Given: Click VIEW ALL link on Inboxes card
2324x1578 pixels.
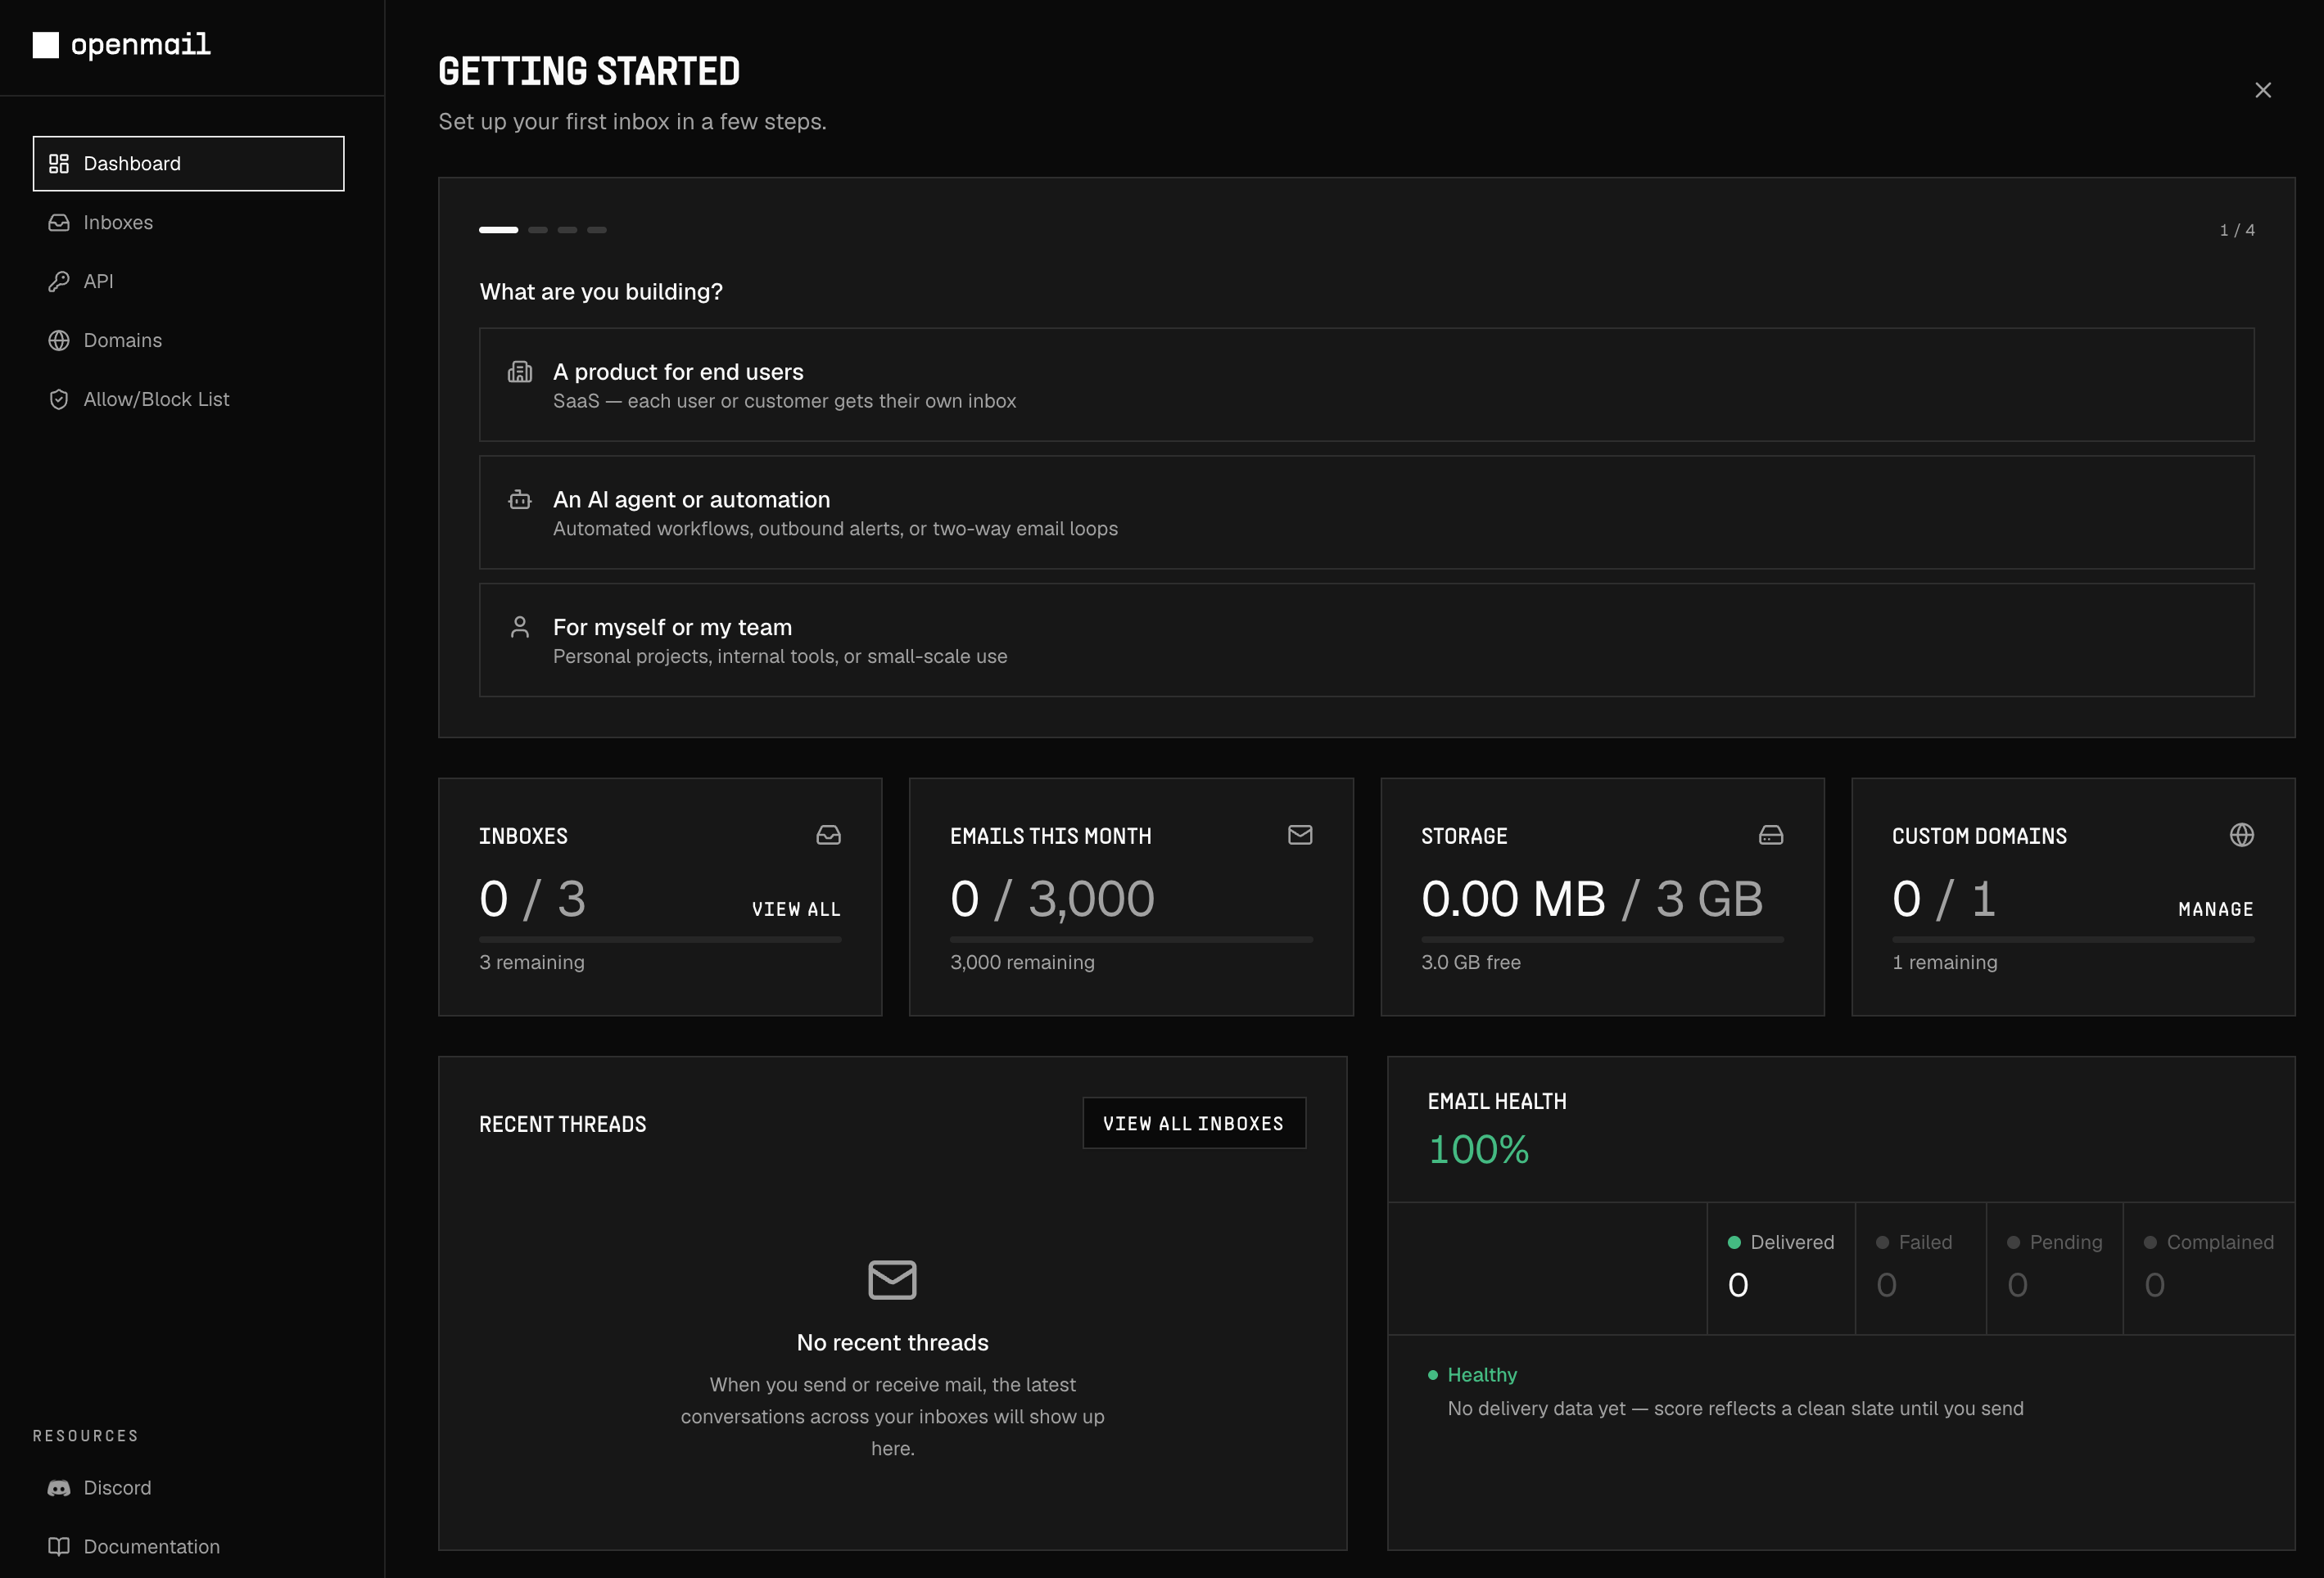Looking at the screenshot, I should click(x=796, y=908).
